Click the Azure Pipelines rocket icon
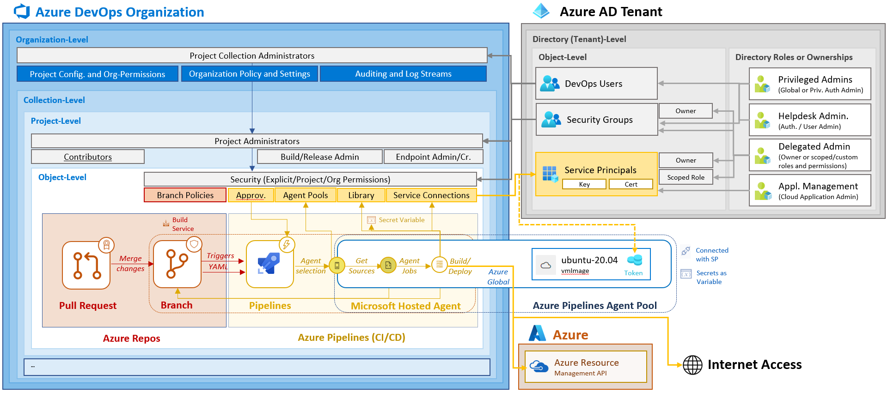Image resolution: width=888 pixels, height=393 pixels. 269,264
